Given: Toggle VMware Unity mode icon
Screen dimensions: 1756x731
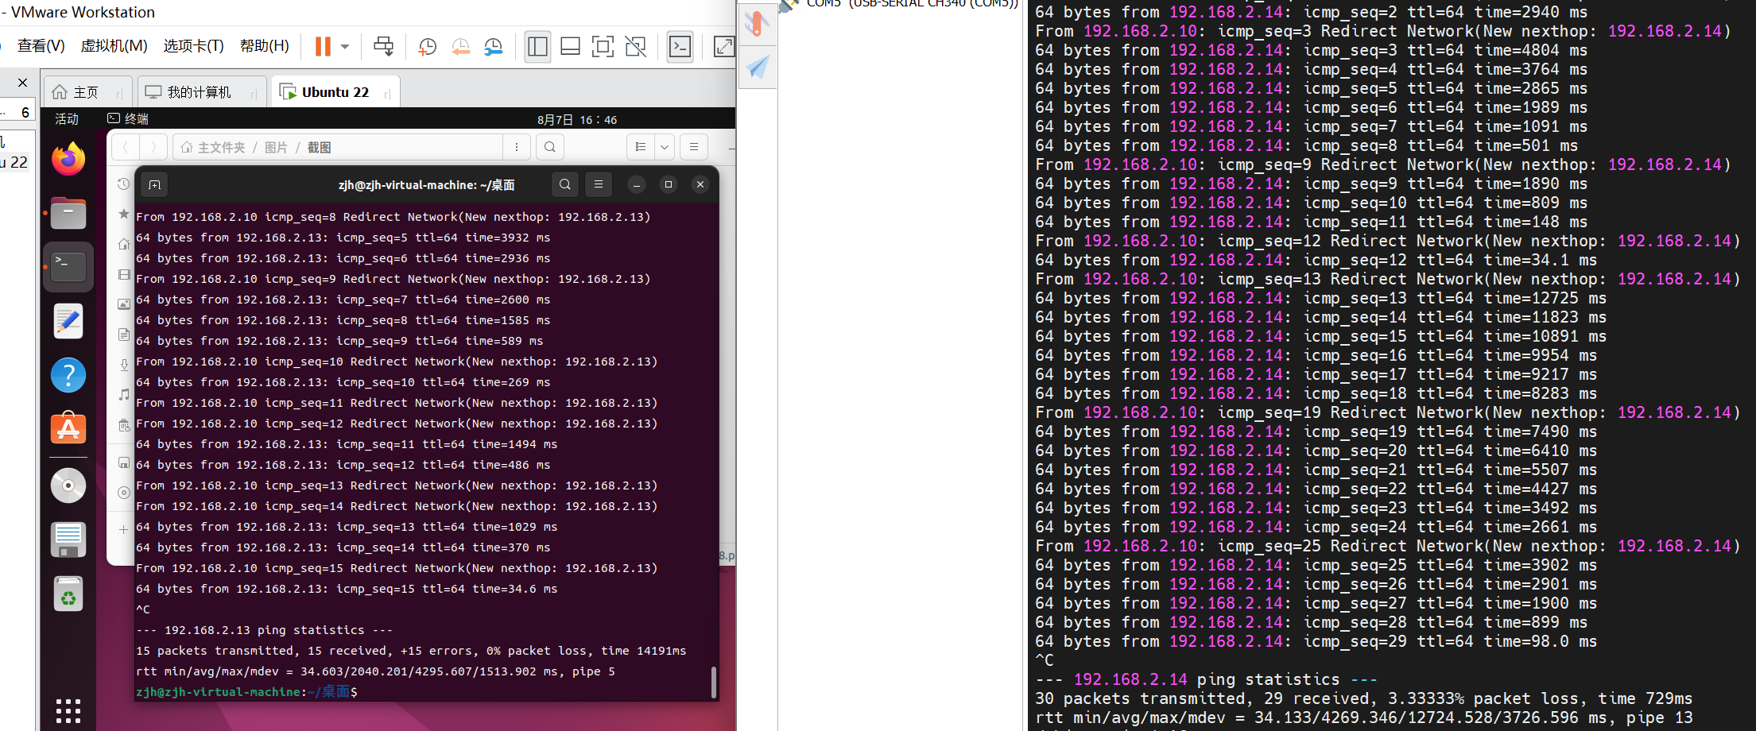Looking at the screenshot, I should [636, 47].
